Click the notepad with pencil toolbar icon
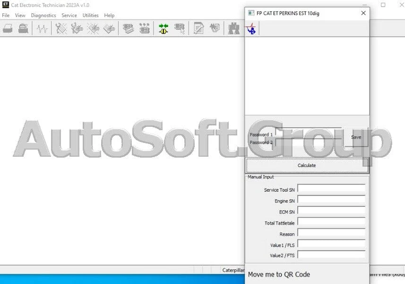405x284 pixels. pos(198,29)
